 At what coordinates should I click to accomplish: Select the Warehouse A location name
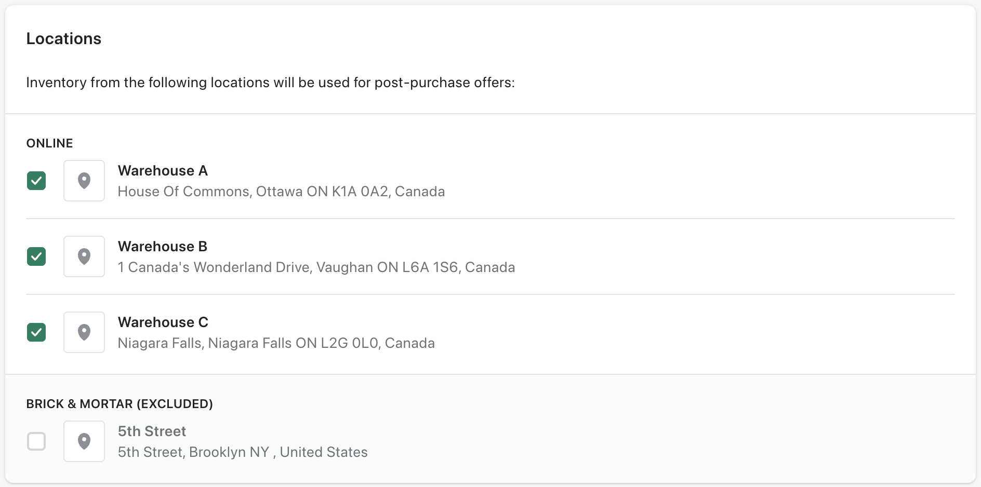(x=163, y=171)
